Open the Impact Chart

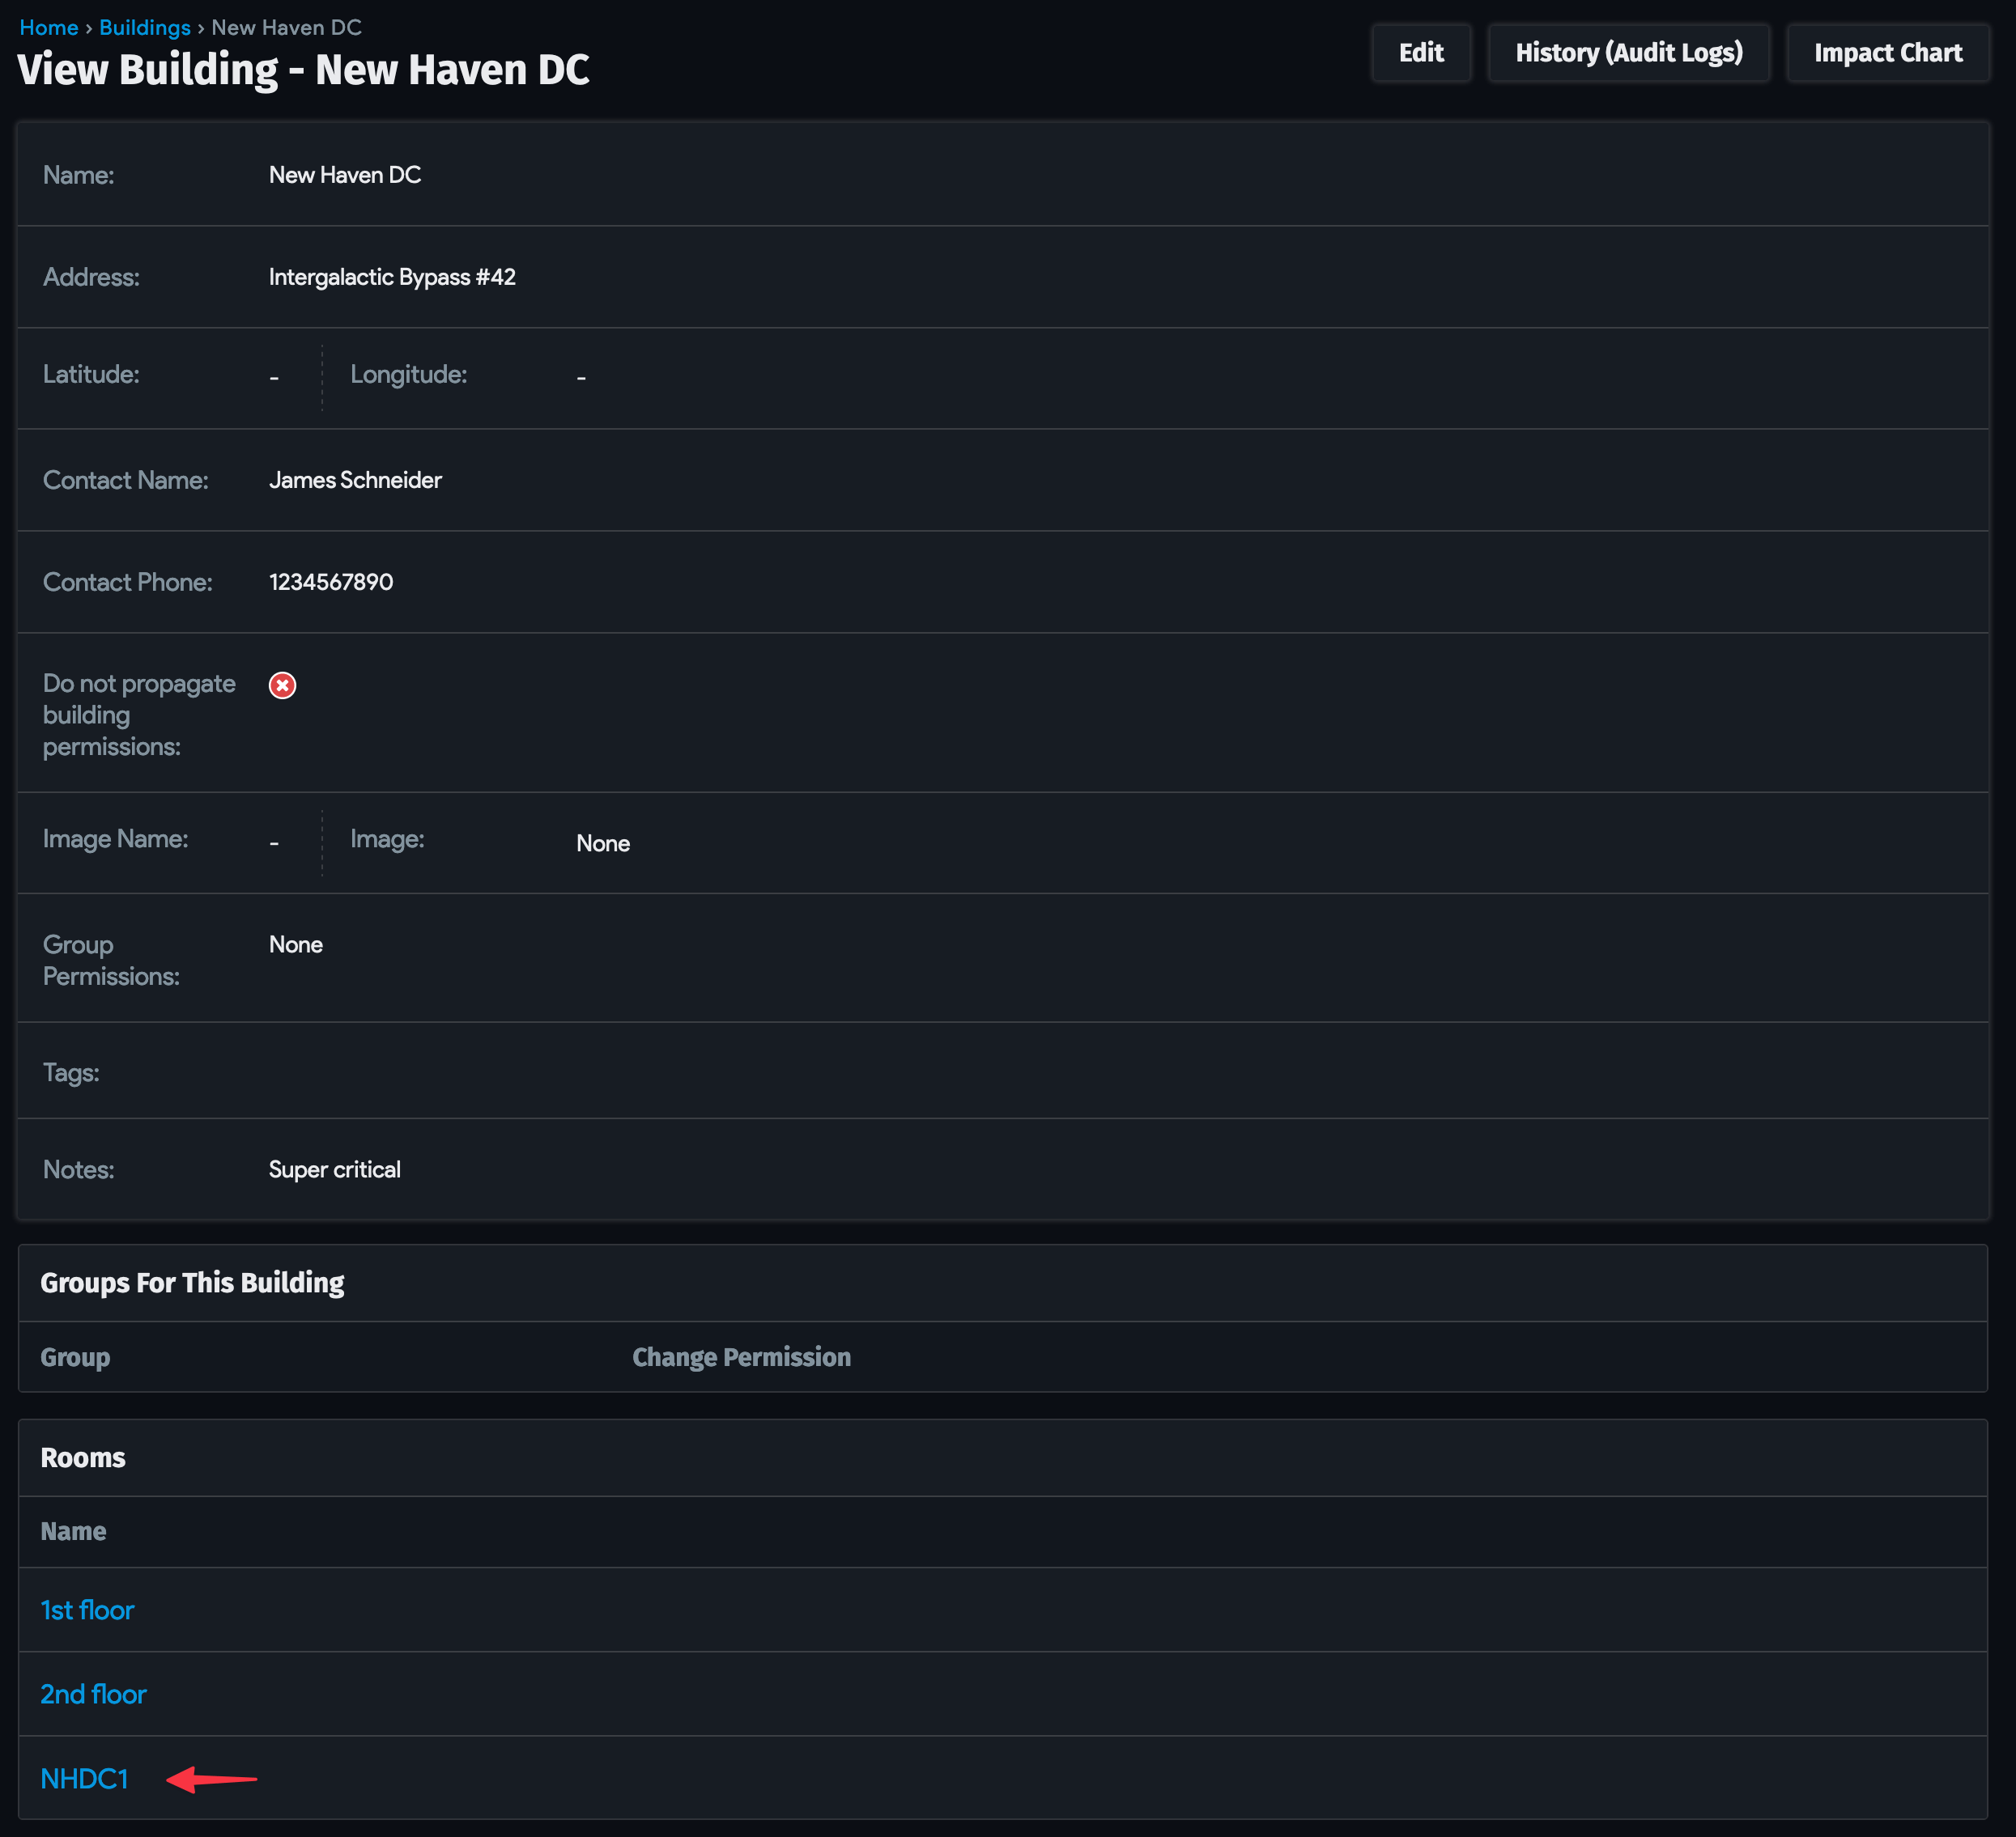(1887, 52)
